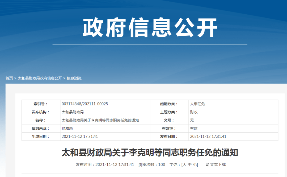Click the 主题分类 label cell
287x177 pixels.
point(169,112)
